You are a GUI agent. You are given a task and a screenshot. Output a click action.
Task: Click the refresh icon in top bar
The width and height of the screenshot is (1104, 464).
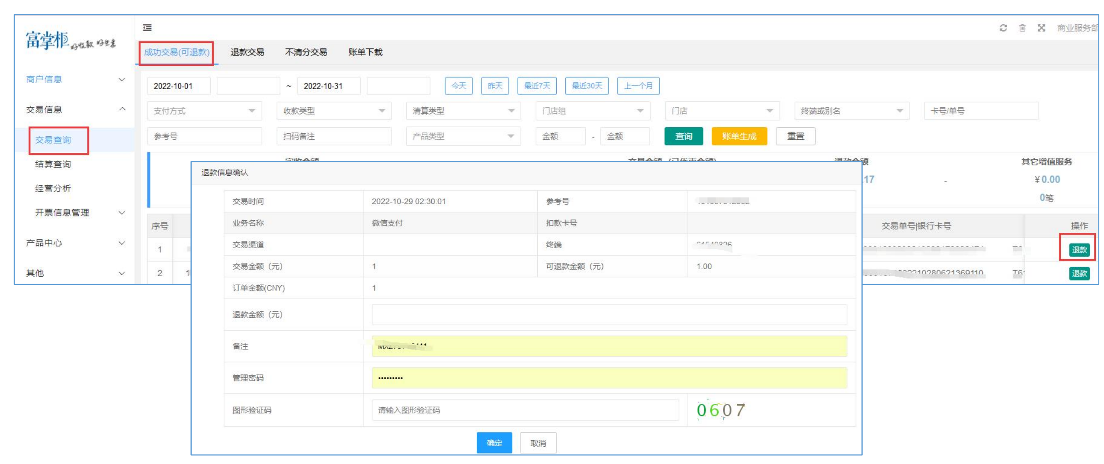coord(1003,28)
